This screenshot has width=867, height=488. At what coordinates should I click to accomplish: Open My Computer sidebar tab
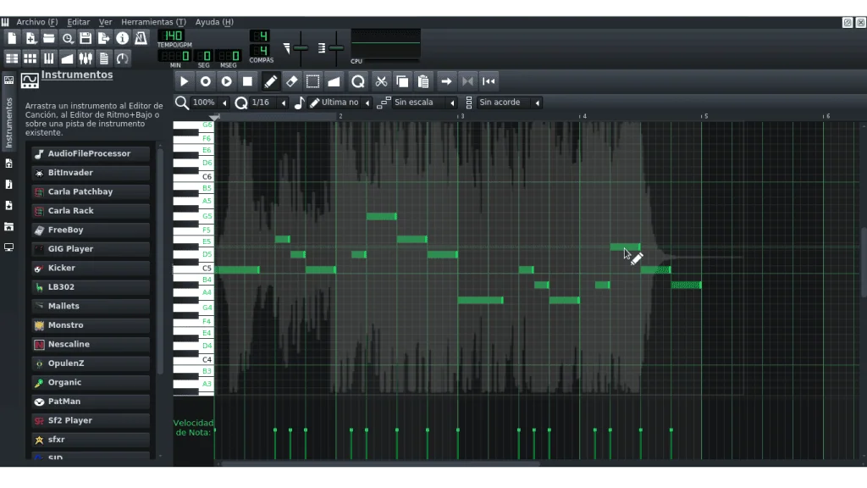point(8,247)
